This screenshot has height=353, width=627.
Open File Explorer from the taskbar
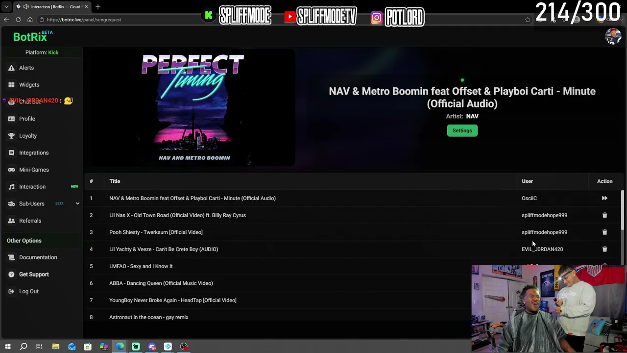[56, 347]
